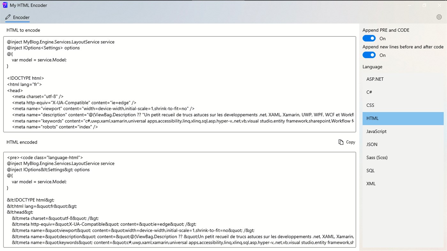Disable new lines before and after code
Image resolution: width=447 pixels, height=251 pixels.
369,55
